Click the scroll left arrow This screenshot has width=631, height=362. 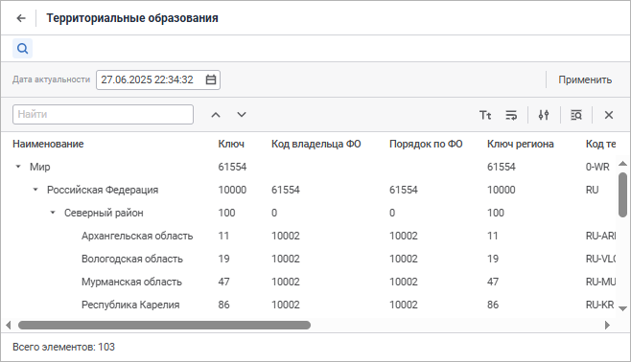[x=8, y=325]
